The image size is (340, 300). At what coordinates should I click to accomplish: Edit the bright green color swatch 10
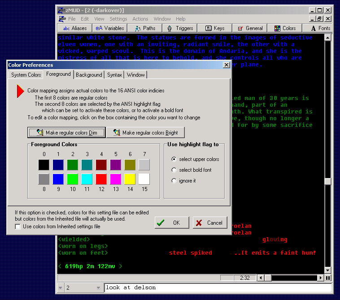point(72,179)
